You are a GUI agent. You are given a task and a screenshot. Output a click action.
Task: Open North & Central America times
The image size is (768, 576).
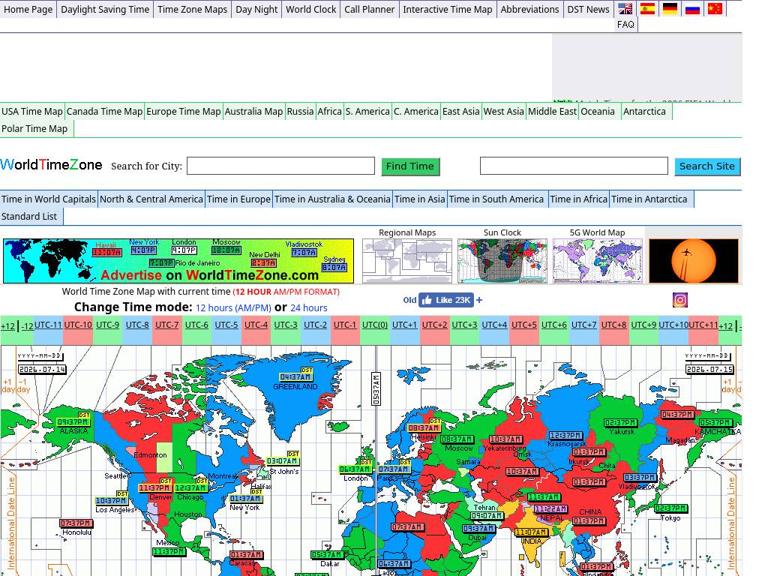click(151, 199)
